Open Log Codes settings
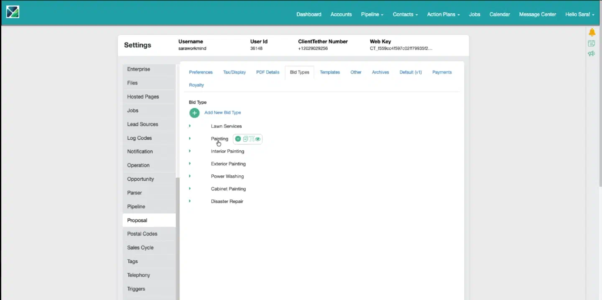This screenshot has width=602, height=300. (149, 138)
